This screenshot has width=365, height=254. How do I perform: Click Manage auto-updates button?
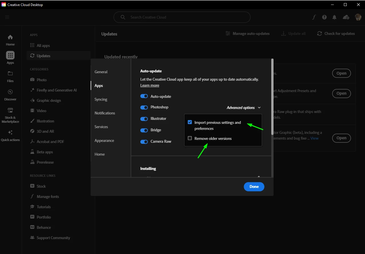pos(248,33)
